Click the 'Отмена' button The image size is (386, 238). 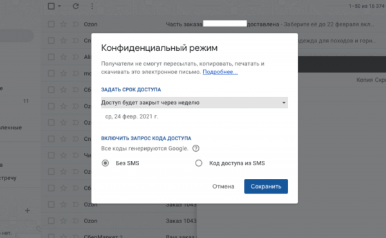(x=223, y=187)
